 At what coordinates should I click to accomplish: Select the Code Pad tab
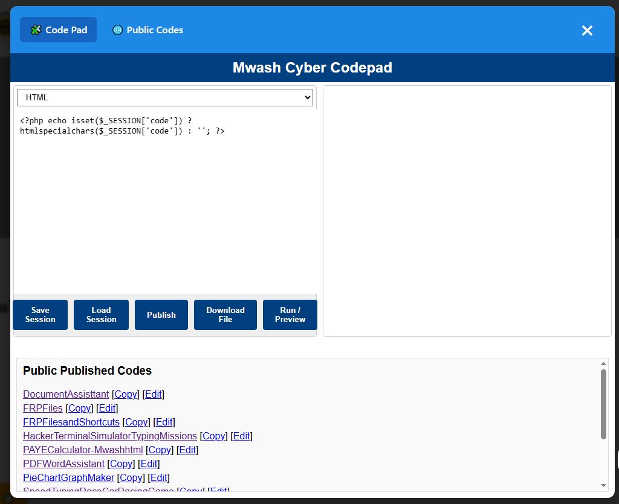(58, 30)
